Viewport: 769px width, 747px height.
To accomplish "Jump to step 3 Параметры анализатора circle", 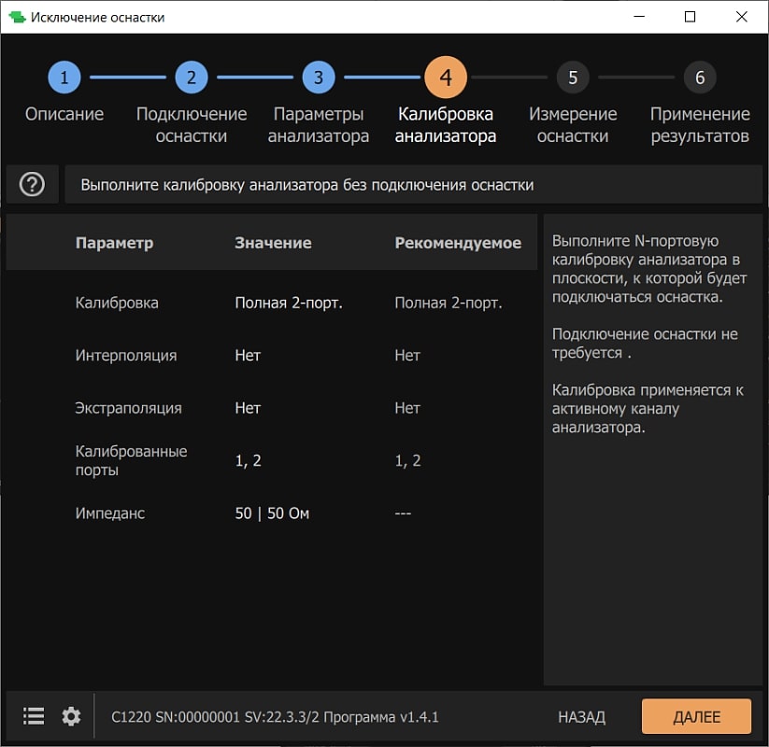I will click(x=318, y=78).
